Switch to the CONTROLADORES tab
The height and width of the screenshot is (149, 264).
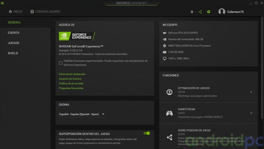tap(45, 11)
